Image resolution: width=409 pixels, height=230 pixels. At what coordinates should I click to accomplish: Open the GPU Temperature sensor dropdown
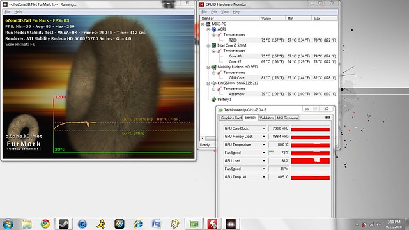[x=264, y=145]
